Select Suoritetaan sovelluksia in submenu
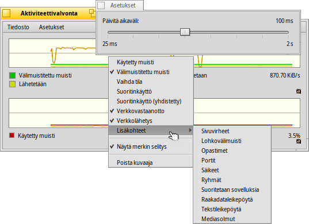The image size is (309, 224). coord(232,190)
